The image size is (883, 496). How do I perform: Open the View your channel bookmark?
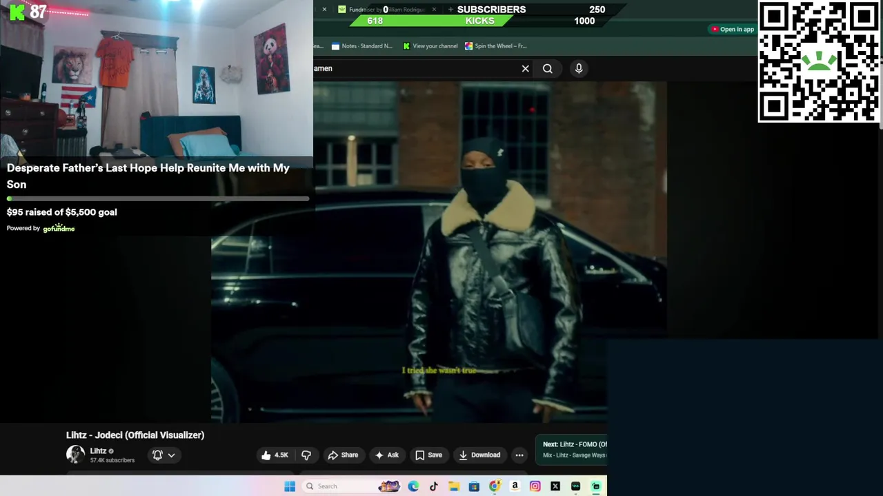[x=430, y=46]
